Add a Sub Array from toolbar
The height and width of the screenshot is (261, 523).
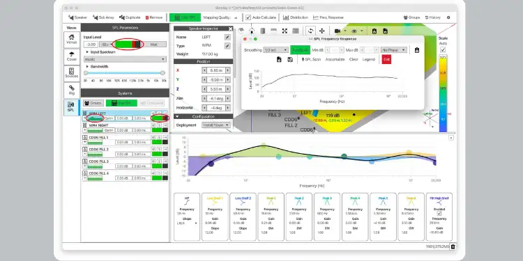(103, 17)
